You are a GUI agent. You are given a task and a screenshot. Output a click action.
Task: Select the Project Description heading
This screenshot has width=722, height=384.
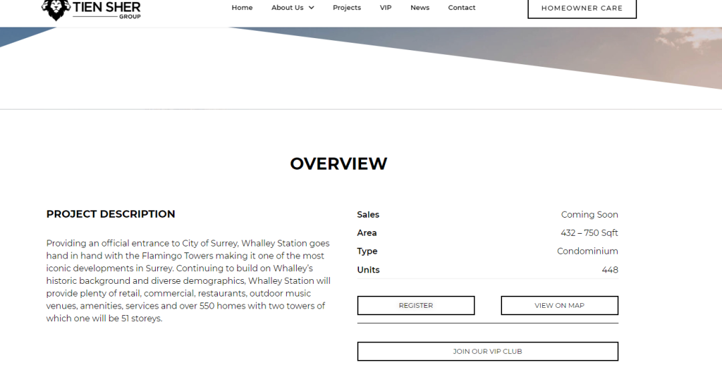pyautogui.click(x=110, y=214)
